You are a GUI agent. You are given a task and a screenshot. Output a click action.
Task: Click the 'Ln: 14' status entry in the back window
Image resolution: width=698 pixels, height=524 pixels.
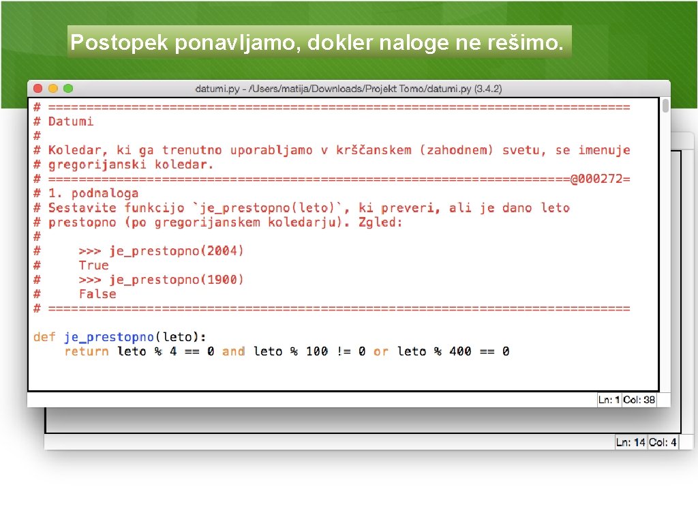click(631, 442)
